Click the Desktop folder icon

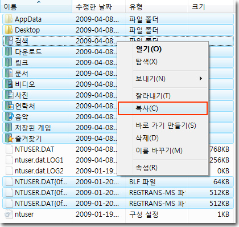point(9,30)
